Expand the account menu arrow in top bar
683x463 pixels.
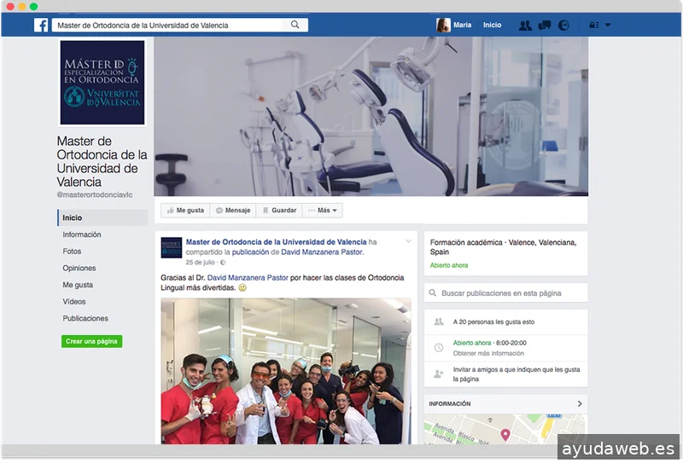pos(608,26)
